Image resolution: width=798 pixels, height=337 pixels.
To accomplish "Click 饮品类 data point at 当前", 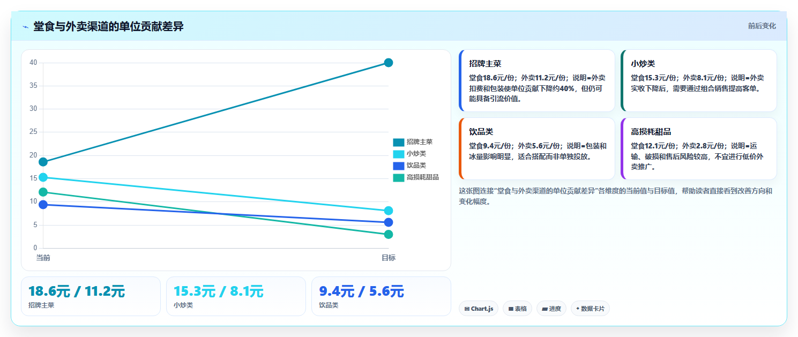I will tap(43, 205).
